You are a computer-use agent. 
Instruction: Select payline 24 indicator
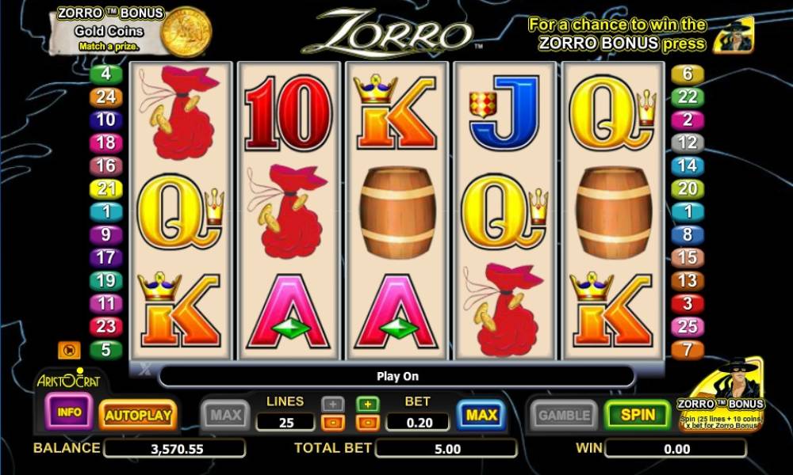click(105, 97)
